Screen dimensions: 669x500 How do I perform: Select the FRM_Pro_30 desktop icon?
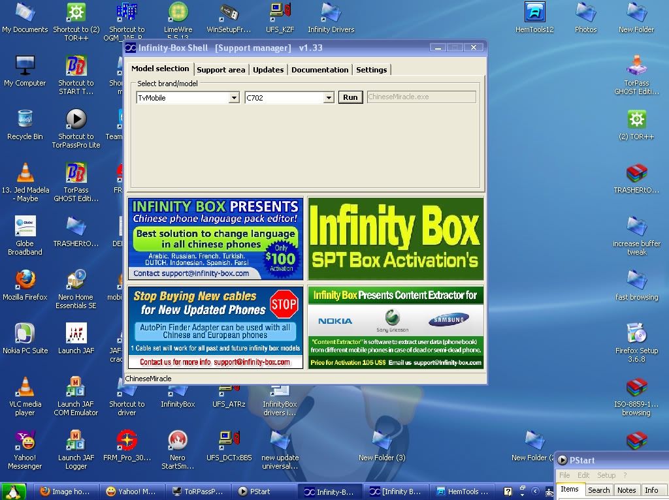[x=127, y=446]
